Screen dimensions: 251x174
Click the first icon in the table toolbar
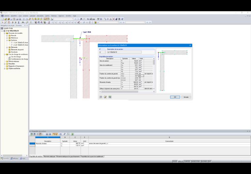point(31,134)
